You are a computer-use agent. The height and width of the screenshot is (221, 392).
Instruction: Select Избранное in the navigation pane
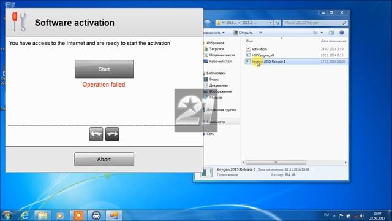(x=215, y=43)
